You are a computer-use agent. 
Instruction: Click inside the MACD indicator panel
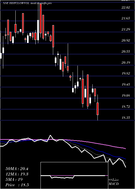[x=74, y=175]
